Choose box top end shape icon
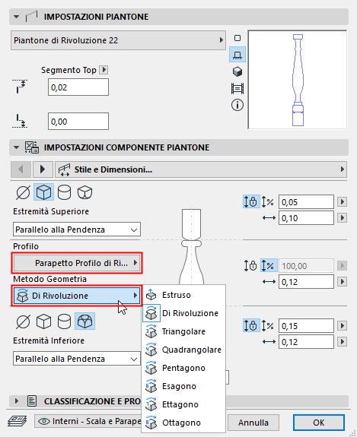The height and width of the screenshot is (437, 357). pos(44,192)
